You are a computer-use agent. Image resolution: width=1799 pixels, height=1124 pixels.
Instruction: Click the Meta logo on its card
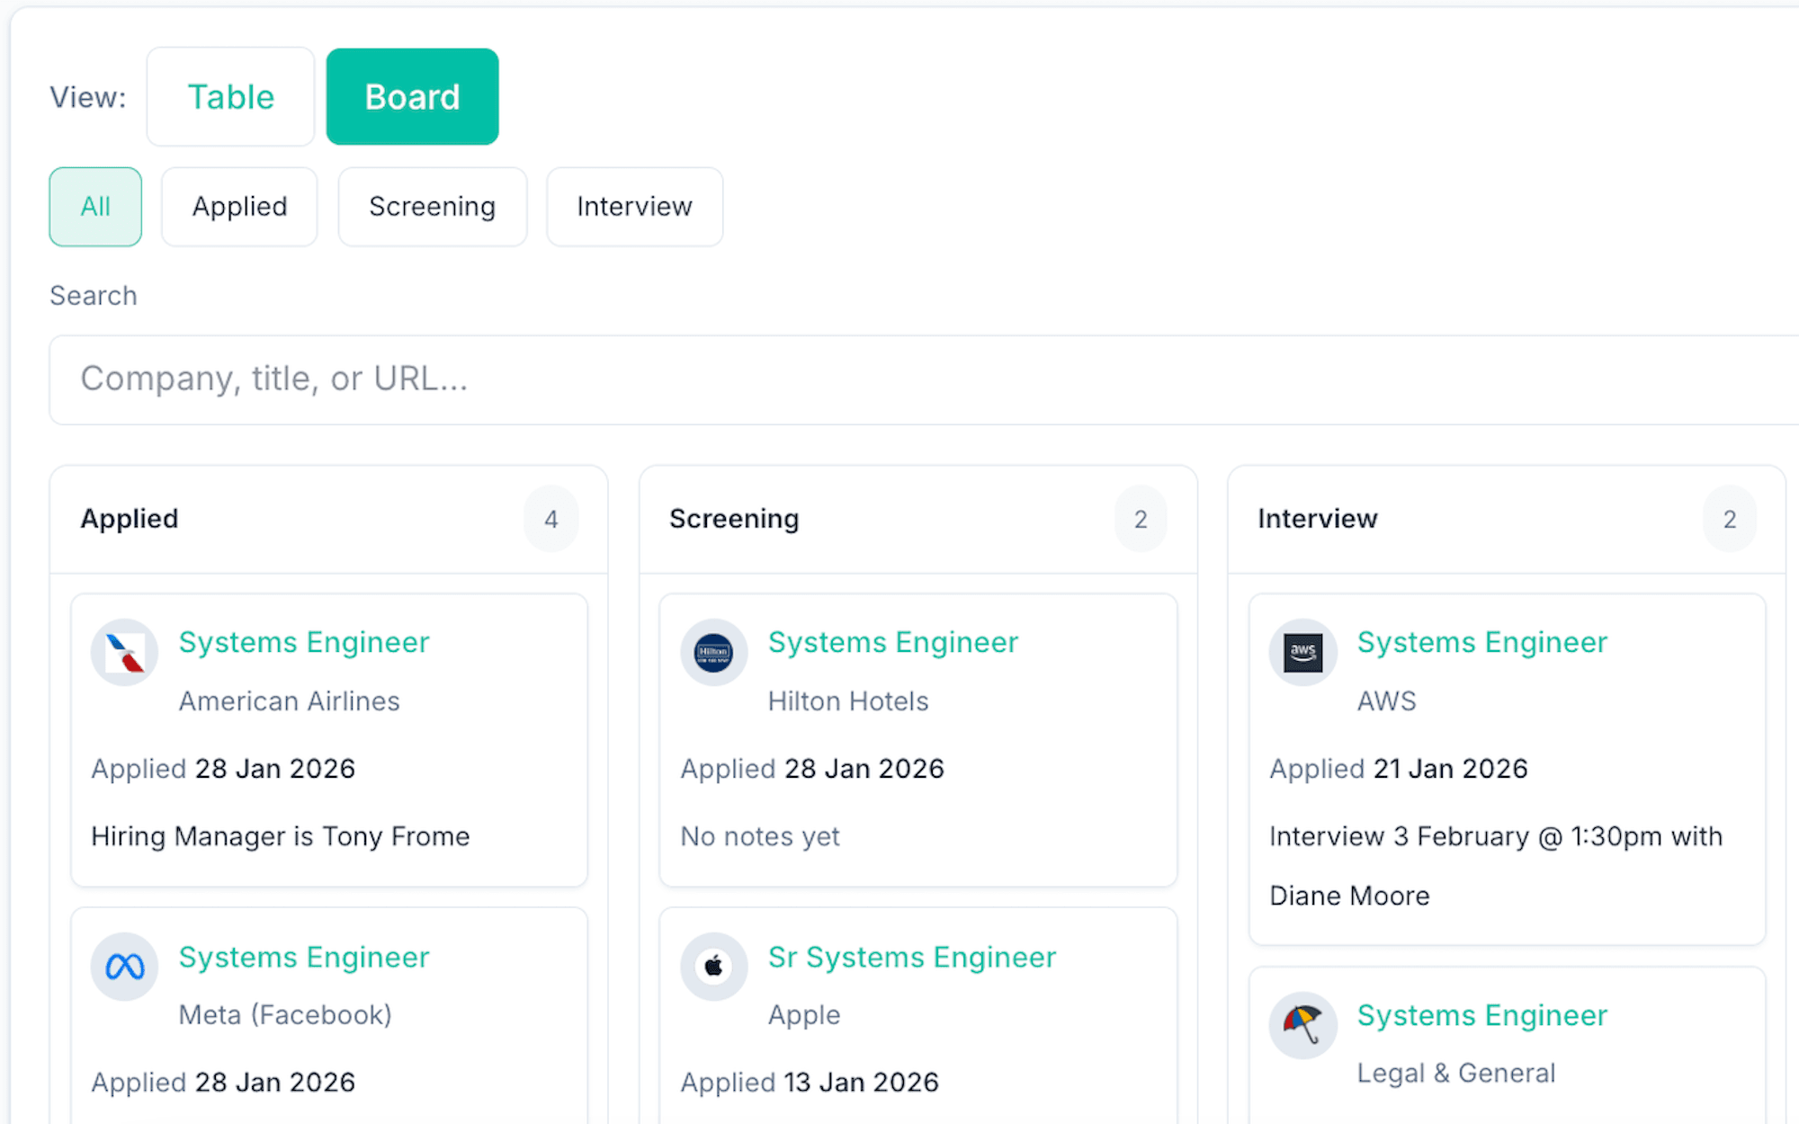[x=124, y=967]
